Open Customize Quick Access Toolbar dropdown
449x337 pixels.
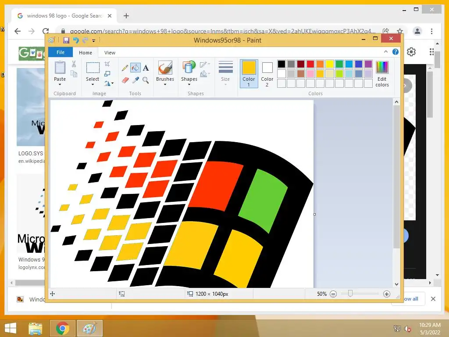coord(94,41)
